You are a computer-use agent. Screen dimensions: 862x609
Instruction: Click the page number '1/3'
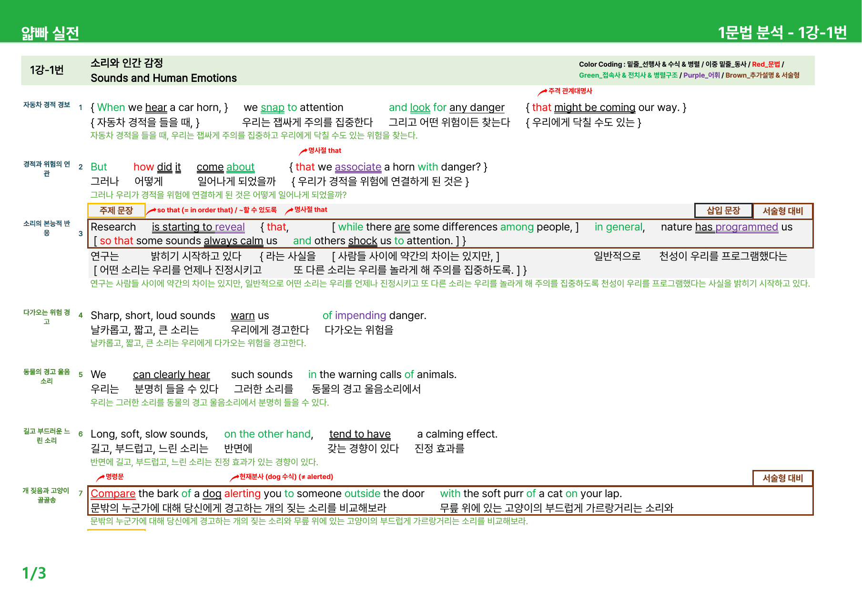point(34,573)
